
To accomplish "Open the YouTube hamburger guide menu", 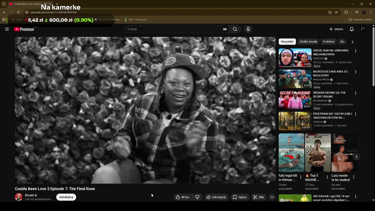I will point(7,29).
